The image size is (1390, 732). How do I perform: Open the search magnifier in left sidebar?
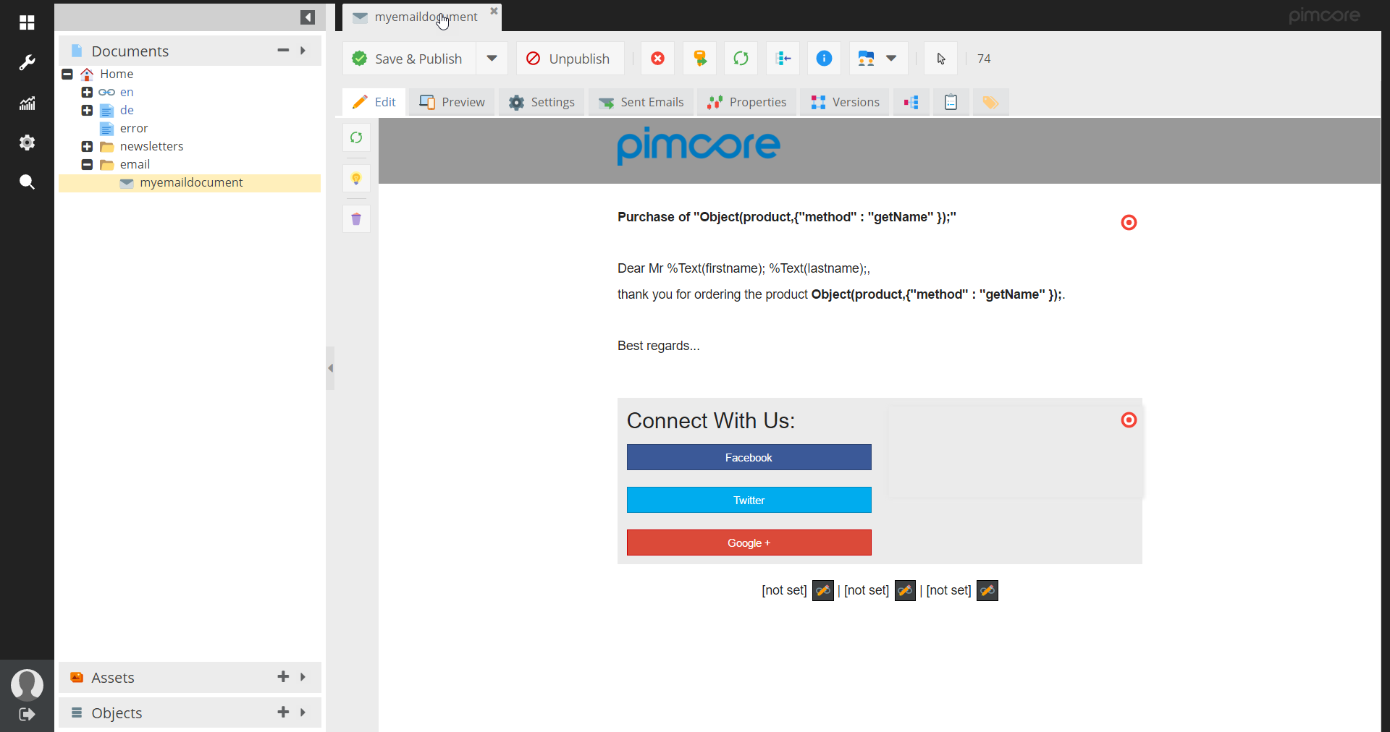pyautogui.click(x=27, y=182)
